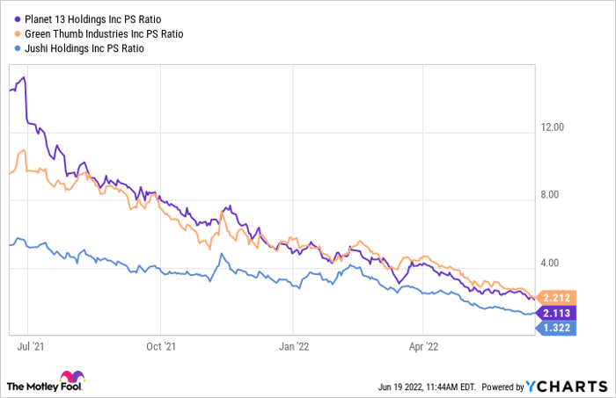Click the Oct '21 axis label
This screenshot has width=616, height=398.
pos(161,347)
